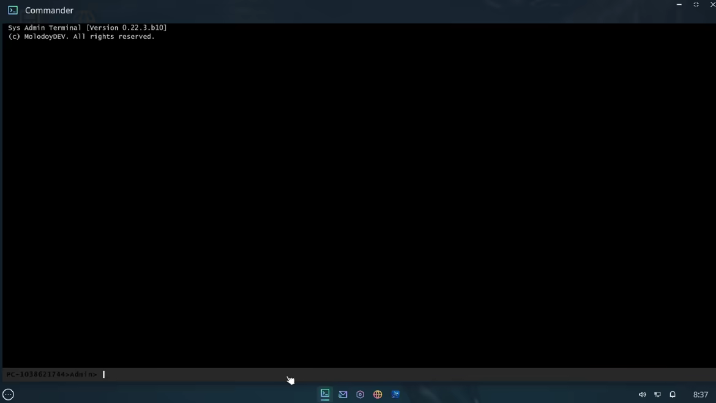716x403 pixels.
Task: Open the hexagon settings app in taskbar
Action: (x=360, y=394)
